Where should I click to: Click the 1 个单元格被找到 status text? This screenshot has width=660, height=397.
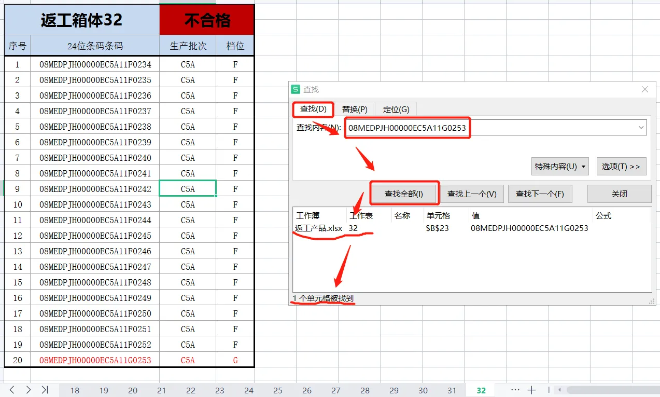(x=323, y=298)
